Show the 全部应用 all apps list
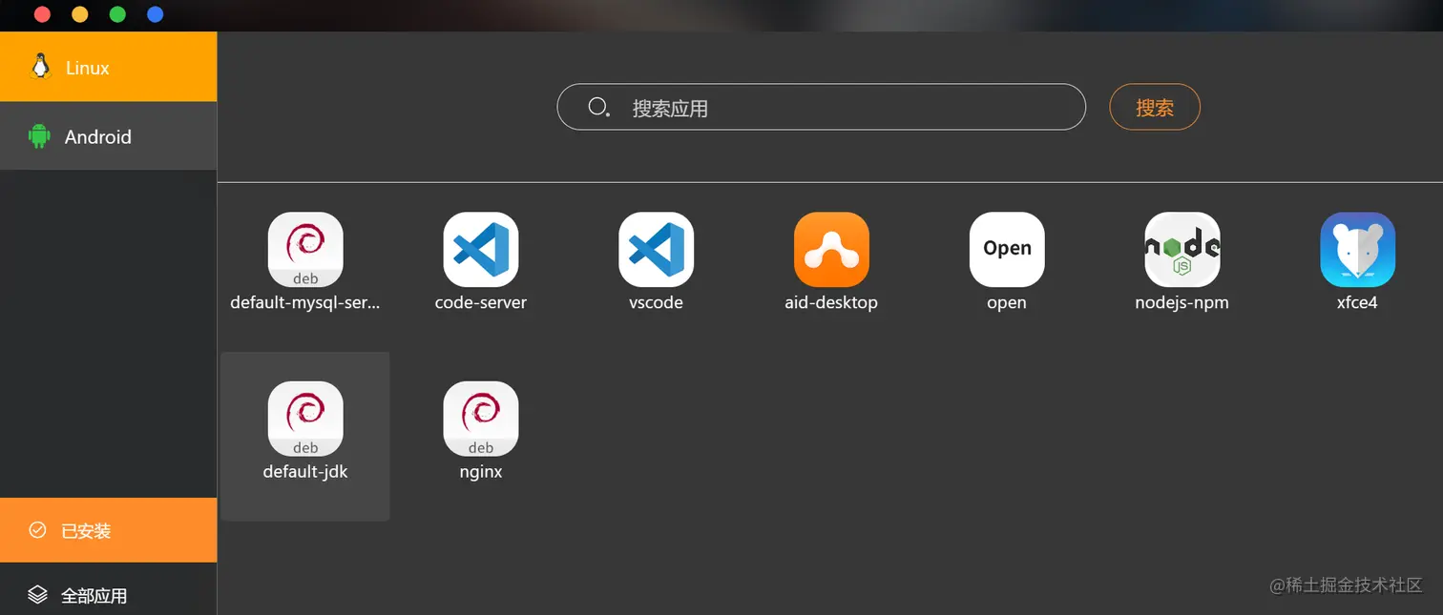 click(108, 591)
